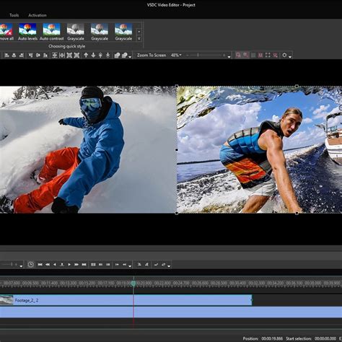
Task: Open the last playback toolbar dropdown
Action: 169,266
